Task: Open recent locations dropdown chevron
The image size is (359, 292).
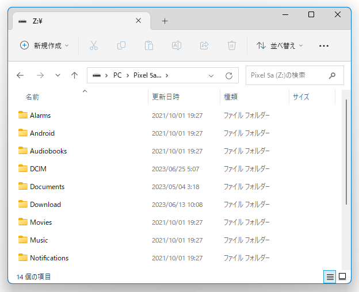Action: pos(58,75)
